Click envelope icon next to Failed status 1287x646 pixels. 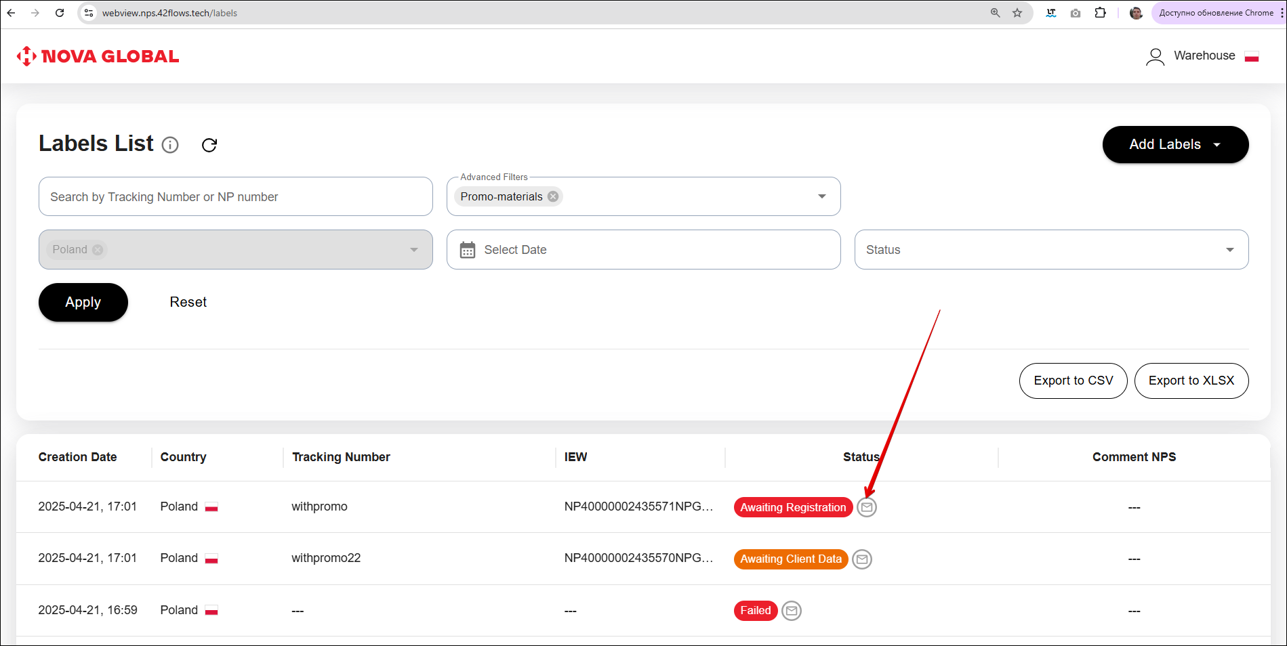click(791, 611)
